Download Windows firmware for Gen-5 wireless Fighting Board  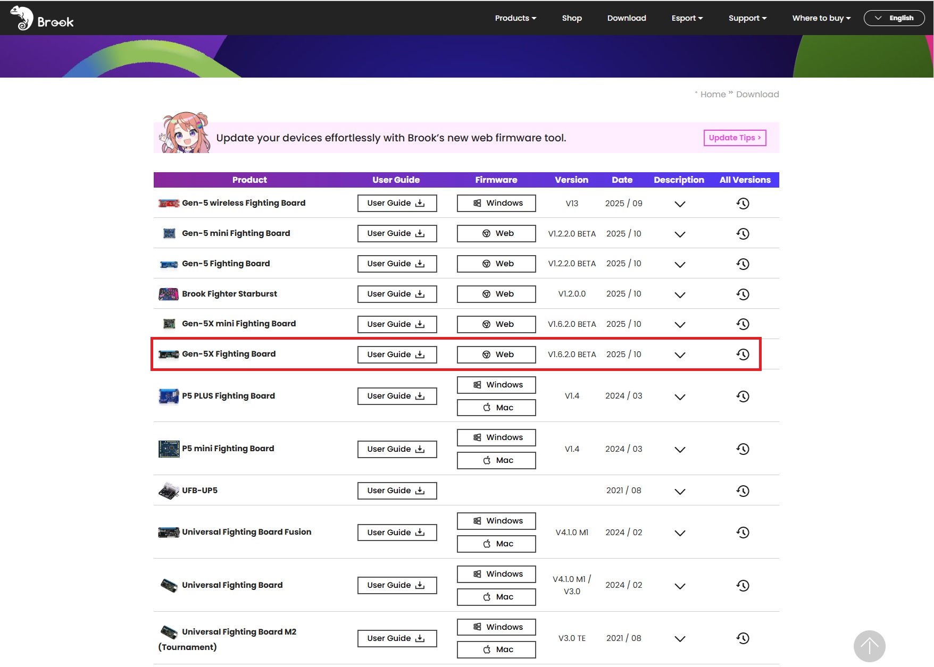pyautogui.click(x=496, y=203)
